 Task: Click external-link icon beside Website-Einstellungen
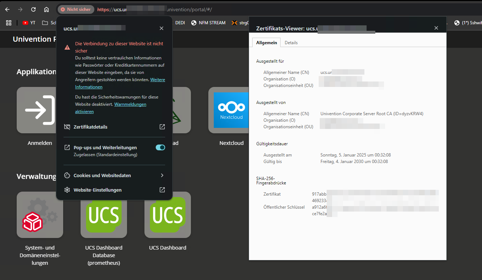162,190
